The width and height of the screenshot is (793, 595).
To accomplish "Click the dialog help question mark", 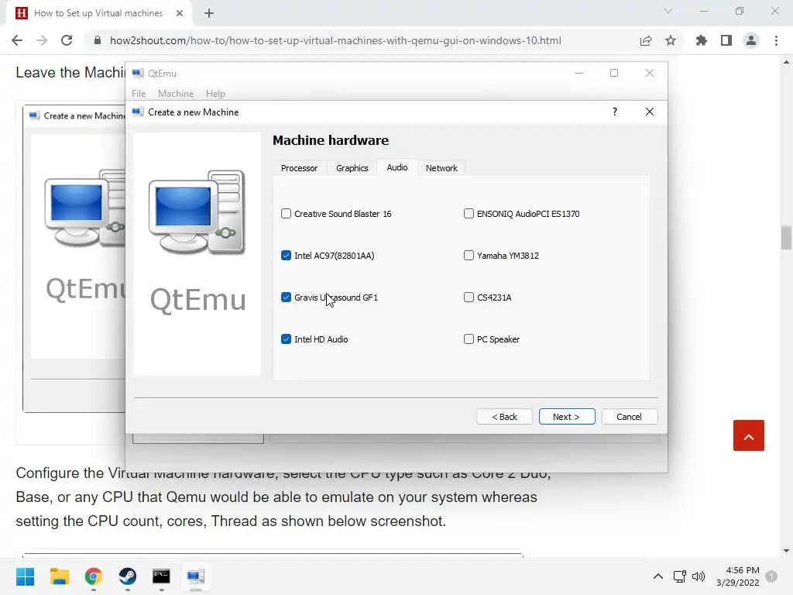I will (x=615, y=112).
